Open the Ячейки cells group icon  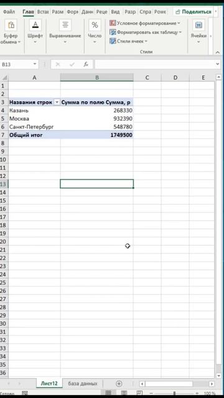point(198,25)
